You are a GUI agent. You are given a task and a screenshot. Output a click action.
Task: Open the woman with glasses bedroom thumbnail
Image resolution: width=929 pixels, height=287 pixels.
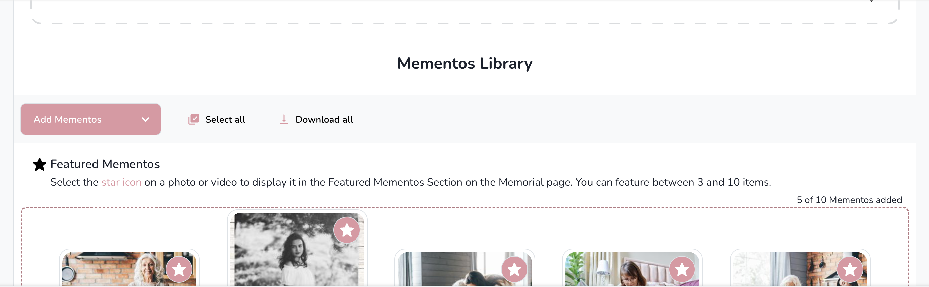(x=632, y=269)
